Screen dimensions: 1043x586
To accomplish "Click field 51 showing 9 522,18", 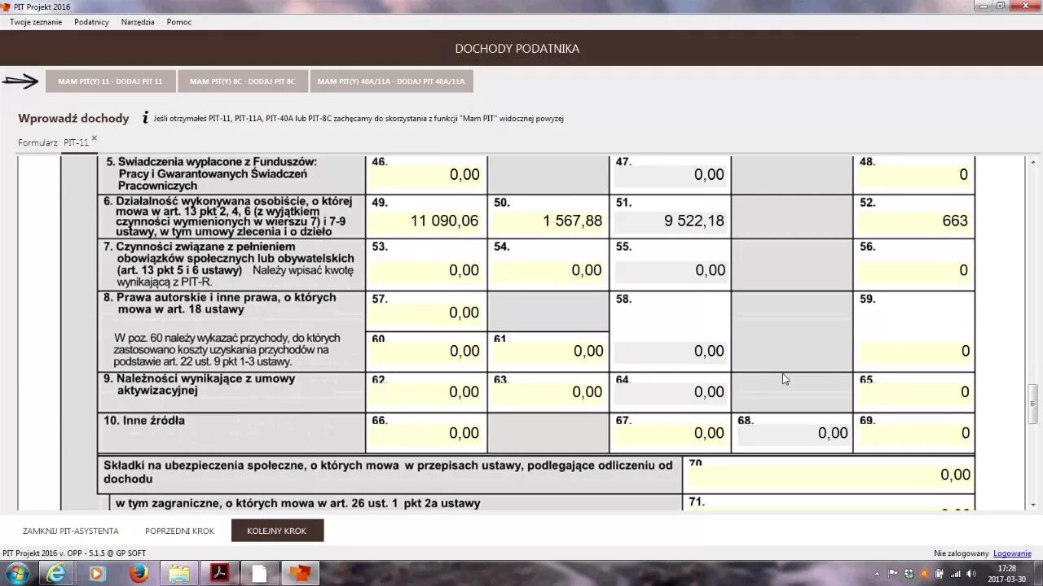I will coord(670,221).
